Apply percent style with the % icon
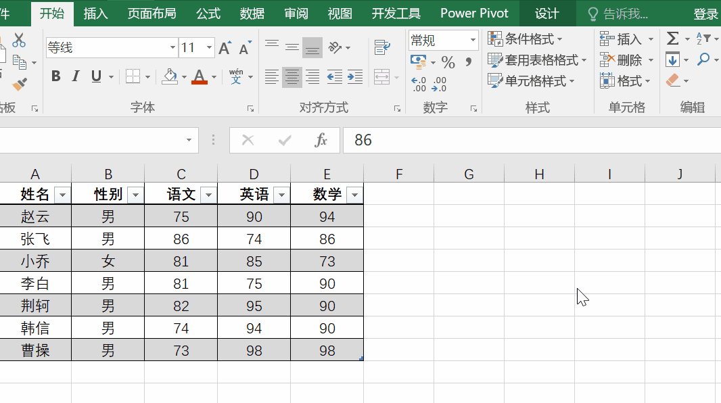Viewport: 721px width, 403px height. pos(448,61)
